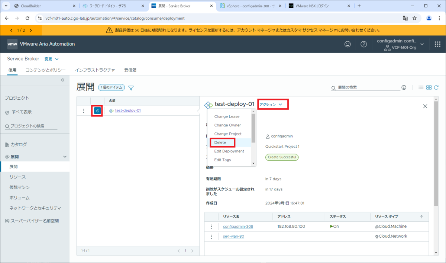Open ボリューム in sidebar
446x263 pixels.
pos(19,198)
